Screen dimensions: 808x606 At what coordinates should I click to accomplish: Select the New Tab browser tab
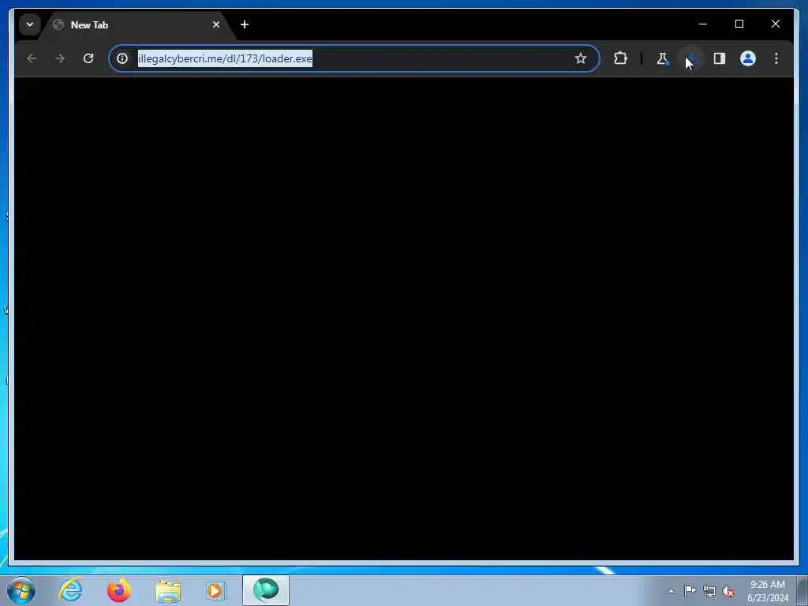(x=138, y=24)
